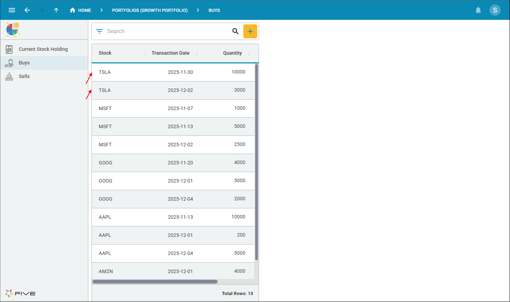Select AAPL row dated 2025-12-01
The image size is (510, 302).
click(x=173, y=235)
